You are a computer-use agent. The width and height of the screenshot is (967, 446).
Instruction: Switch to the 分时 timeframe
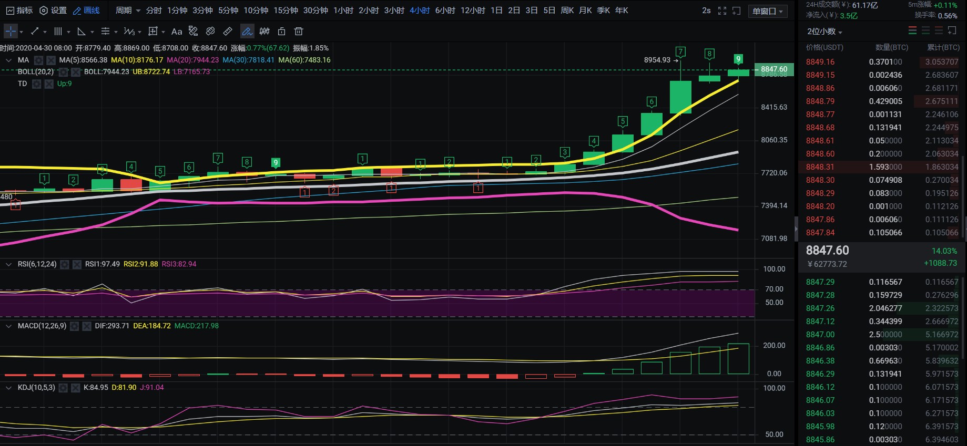tap(154, 11)
